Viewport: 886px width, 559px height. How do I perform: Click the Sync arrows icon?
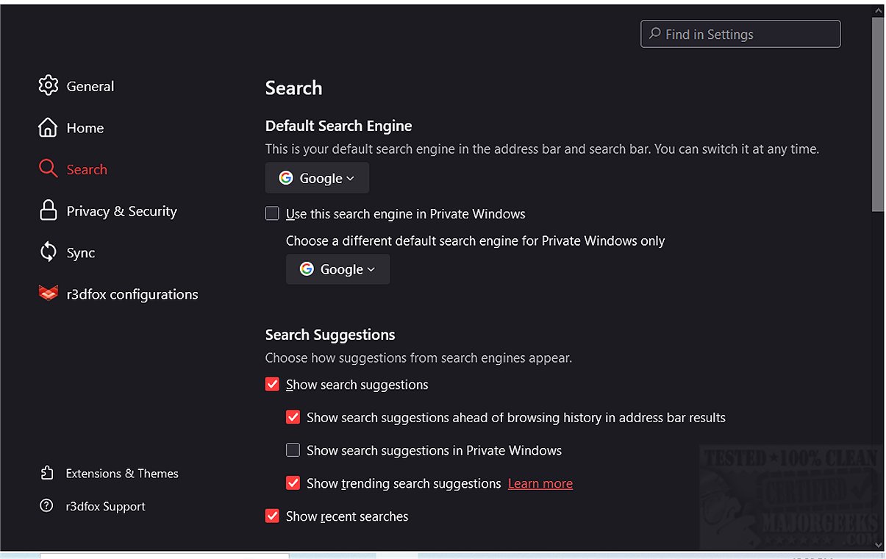[x=48, y=252]
